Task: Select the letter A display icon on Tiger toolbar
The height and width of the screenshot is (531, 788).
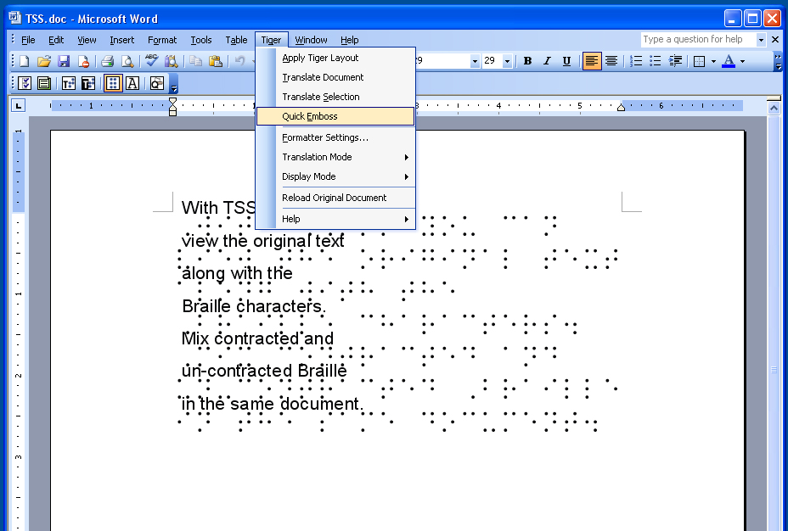Action: (132, 82)
